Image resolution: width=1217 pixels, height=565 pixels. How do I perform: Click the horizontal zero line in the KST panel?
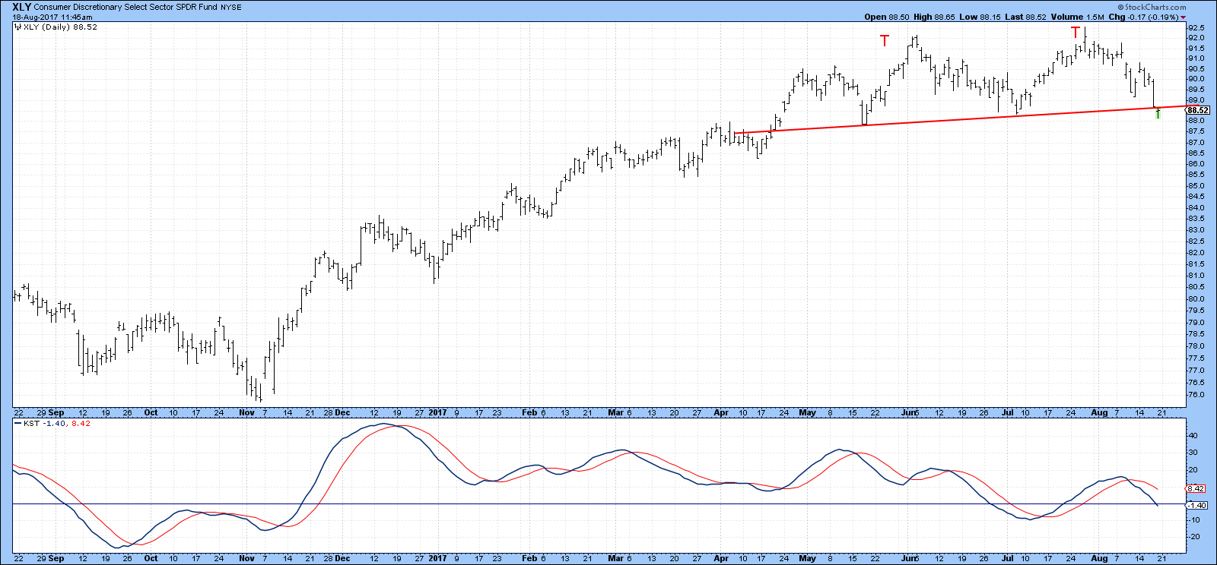(x=599, y=504)
